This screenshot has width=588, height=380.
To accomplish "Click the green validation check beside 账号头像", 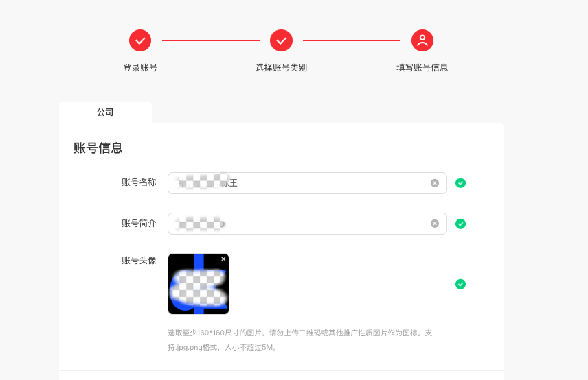I will 460,284.
